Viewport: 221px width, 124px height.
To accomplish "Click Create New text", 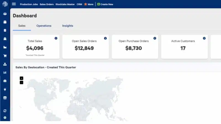I will tap(107, 4).
